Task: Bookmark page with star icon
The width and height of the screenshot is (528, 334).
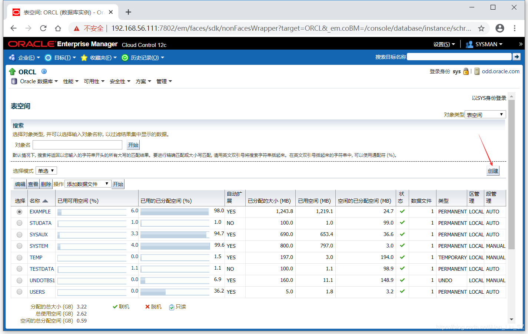Action: [481, 28]
